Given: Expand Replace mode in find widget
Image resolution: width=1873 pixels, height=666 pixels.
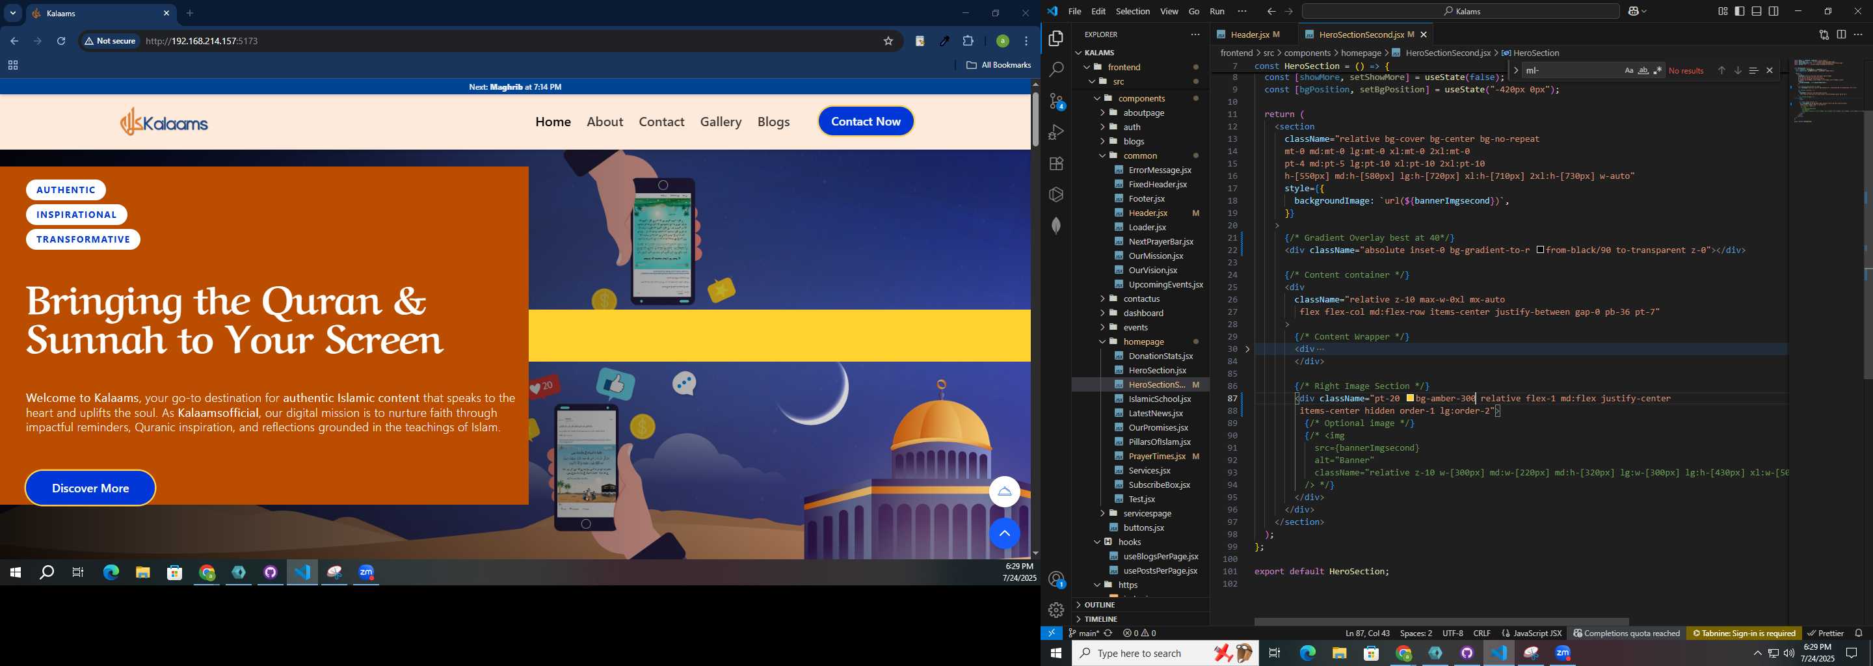Looking at the screenshot, I should click(x=1515, y=70).
